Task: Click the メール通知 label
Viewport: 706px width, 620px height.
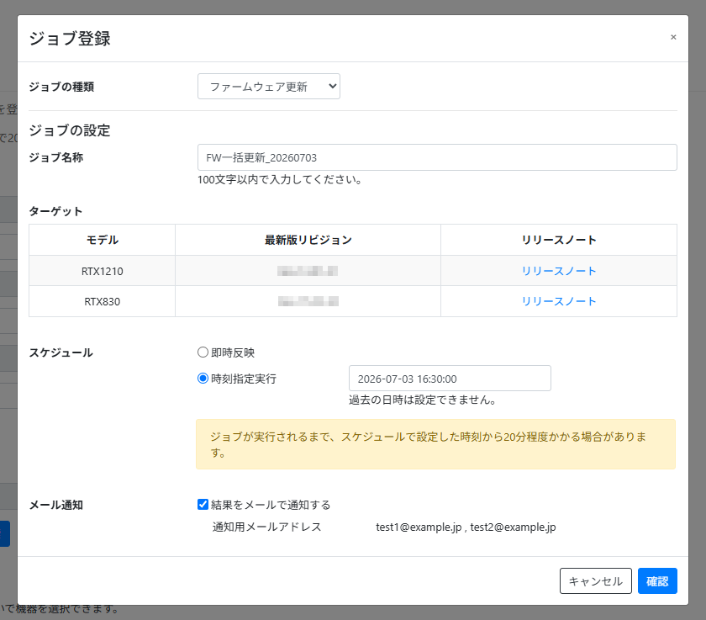Action: (56, 505)
